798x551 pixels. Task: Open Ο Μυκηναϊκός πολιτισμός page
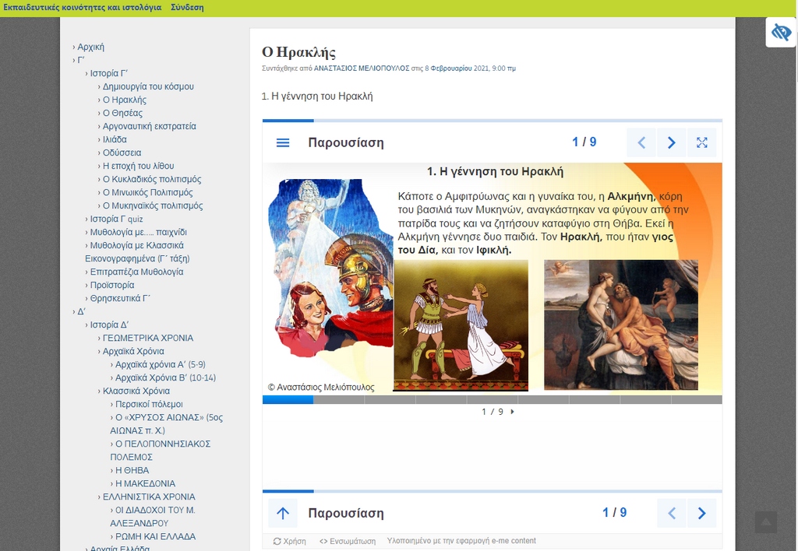[x=153, y=205]
